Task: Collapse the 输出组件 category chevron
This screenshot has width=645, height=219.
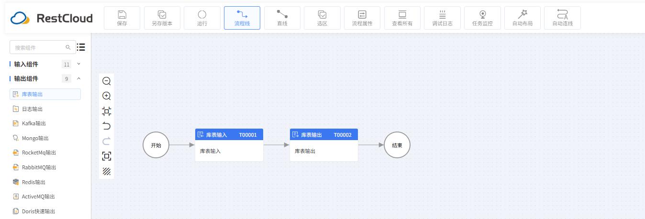Action: pyautogui.click(x=79, y=78)
